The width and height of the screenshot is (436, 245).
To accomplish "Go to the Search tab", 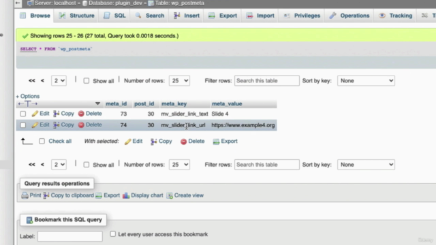I will coord(150,16).
